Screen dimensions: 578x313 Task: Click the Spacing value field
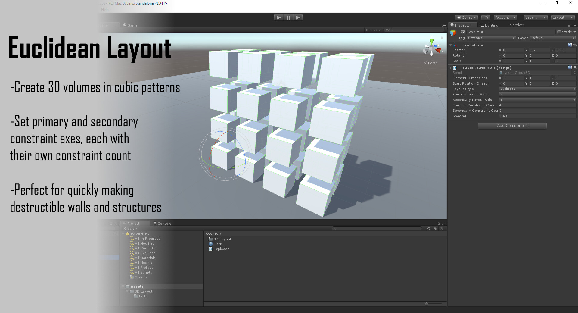point(537,116)
